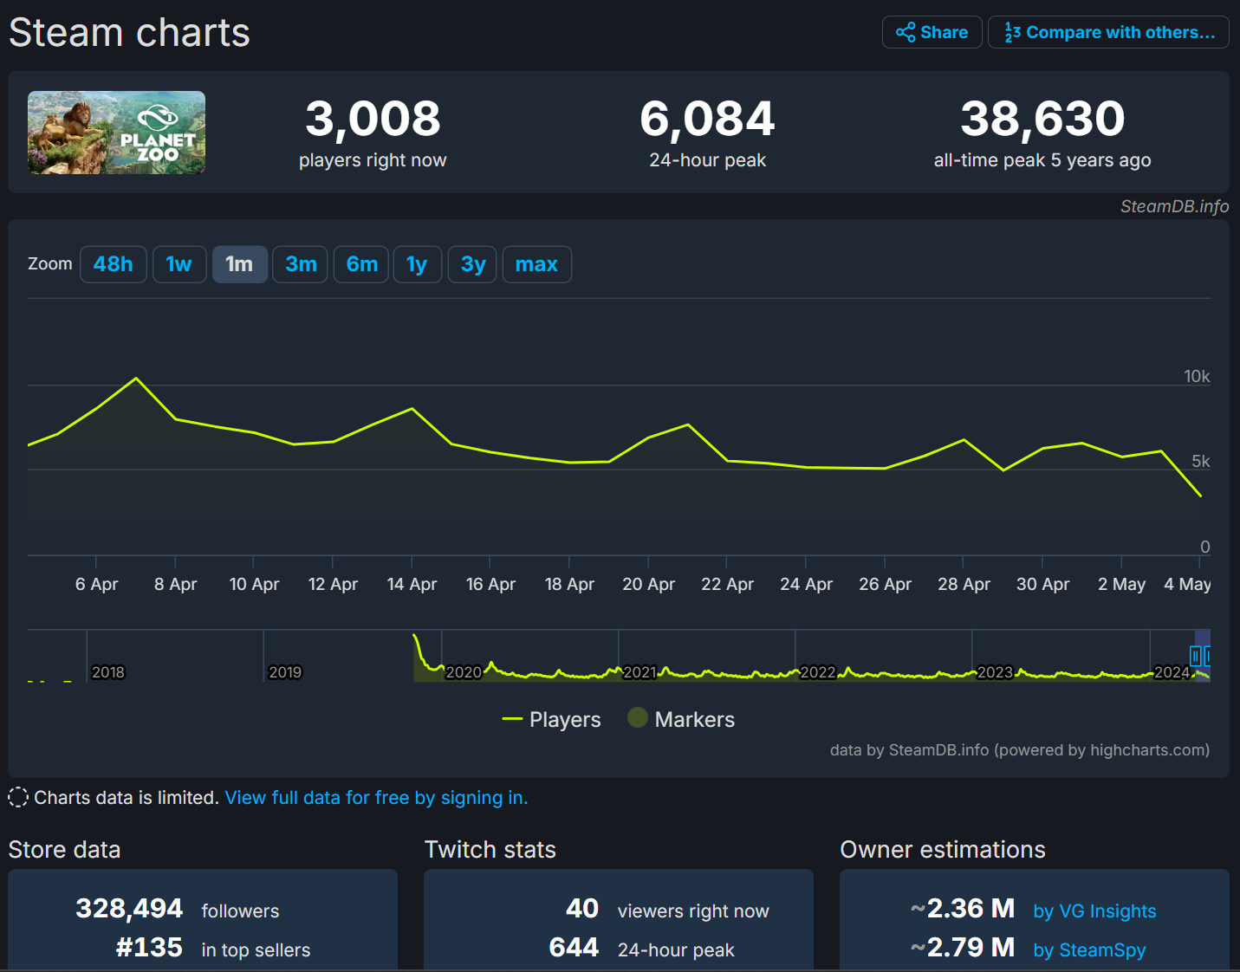Click the Store data heading
1240x972 pixels.
(x=64, y=849)
